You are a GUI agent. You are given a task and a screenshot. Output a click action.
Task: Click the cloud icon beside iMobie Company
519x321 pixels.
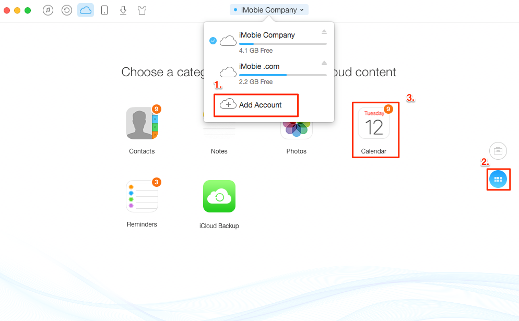[228, 41]
